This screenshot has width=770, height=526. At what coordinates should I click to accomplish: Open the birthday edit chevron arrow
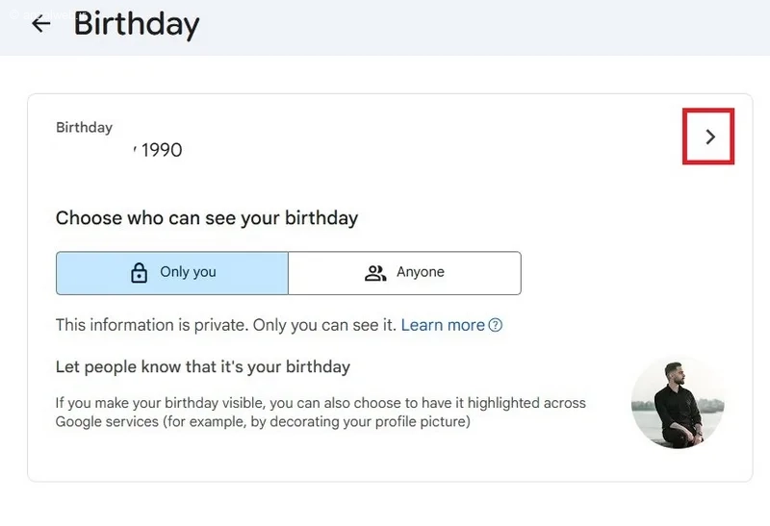[x=709, y=137]
